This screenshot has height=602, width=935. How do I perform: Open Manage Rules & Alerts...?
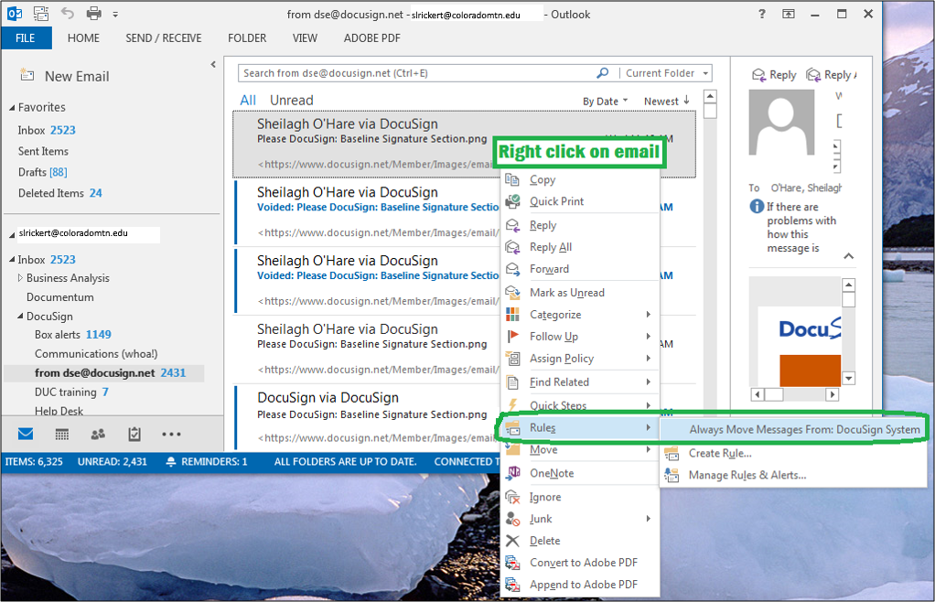(x=793, y=475)
